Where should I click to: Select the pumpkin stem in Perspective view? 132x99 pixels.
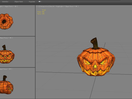(x=95, y=43)
